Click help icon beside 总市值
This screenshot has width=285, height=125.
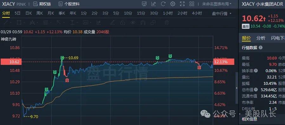coord(256,90)
